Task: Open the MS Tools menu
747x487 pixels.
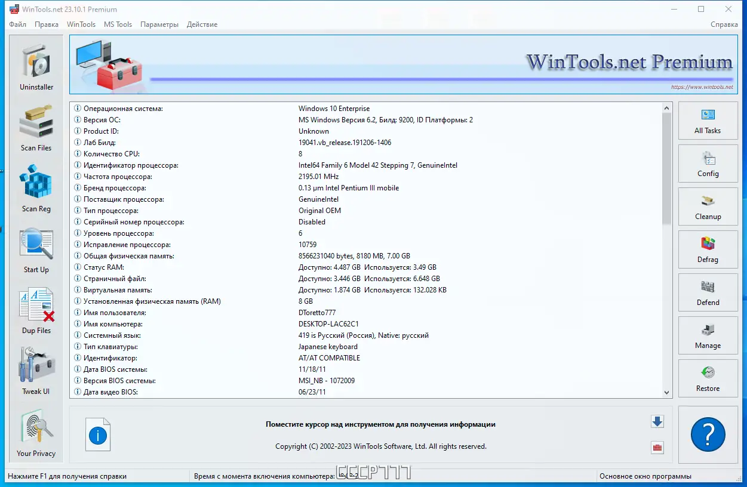Action: click(118, 24)
